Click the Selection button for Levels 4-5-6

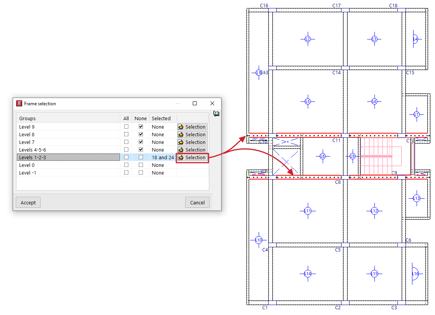pos(192,150)
